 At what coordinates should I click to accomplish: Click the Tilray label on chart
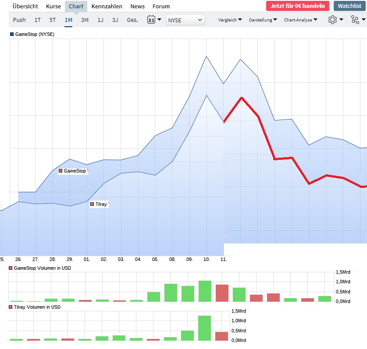[99, 204]
